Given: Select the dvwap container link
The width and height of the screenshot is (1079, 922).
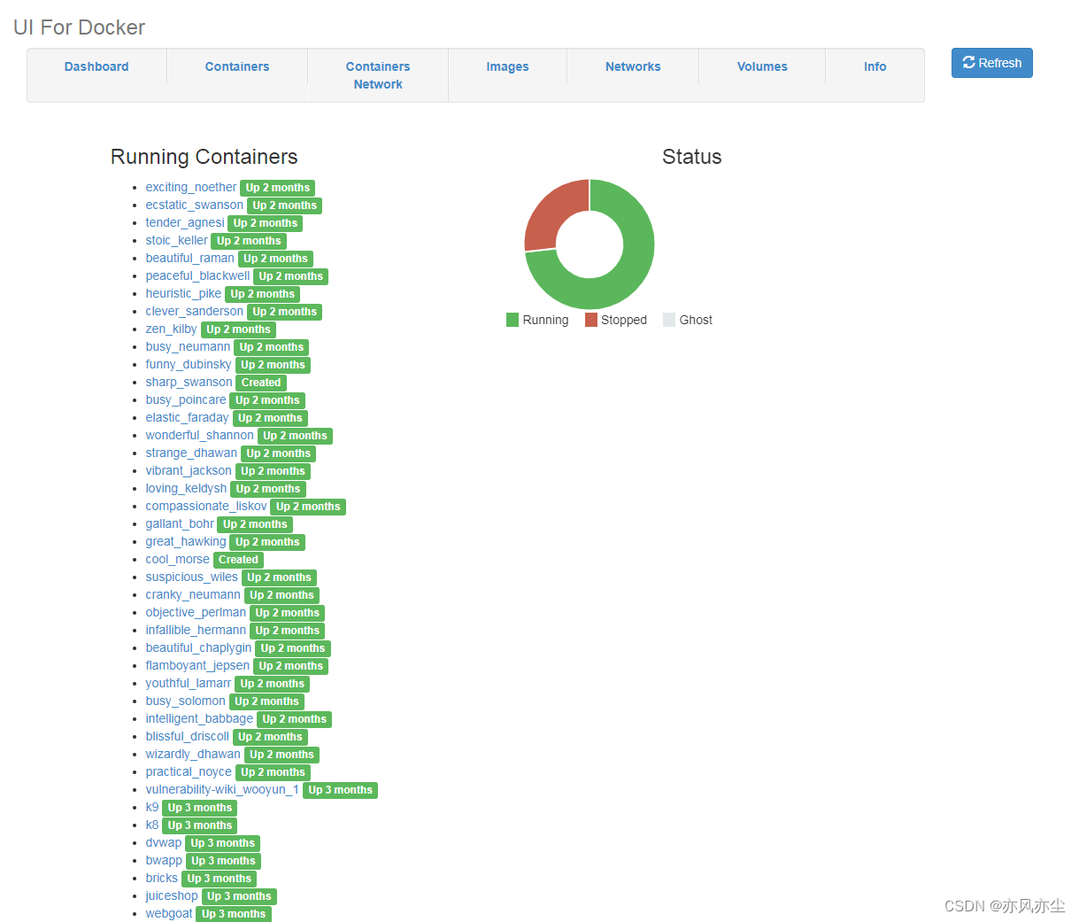Looking at the screenshot, I should [164, 842].
